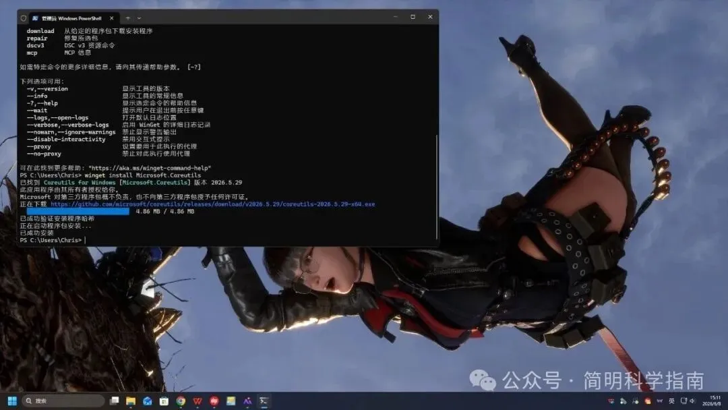Minimize the Terminal window
This screenshot has width=728, height=410.
(395, 17)
